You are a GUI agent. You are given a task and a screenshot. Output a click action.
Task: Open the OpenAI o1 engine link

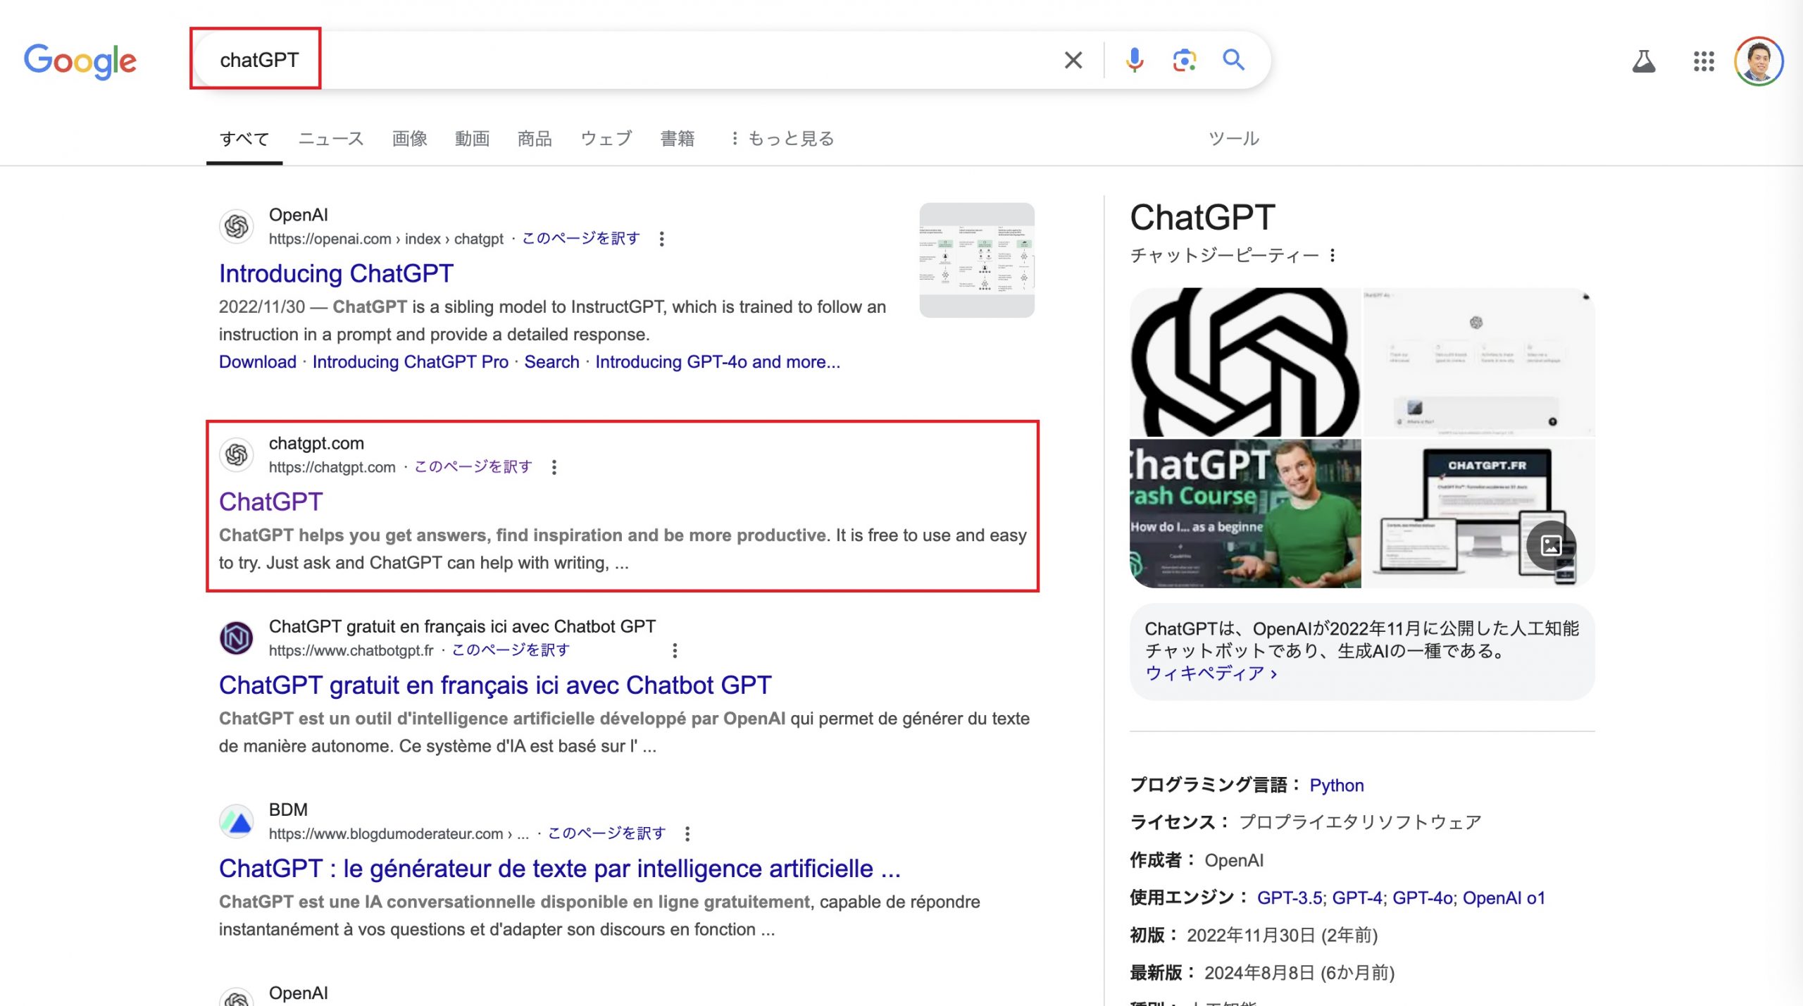[x=1504, y=898]
